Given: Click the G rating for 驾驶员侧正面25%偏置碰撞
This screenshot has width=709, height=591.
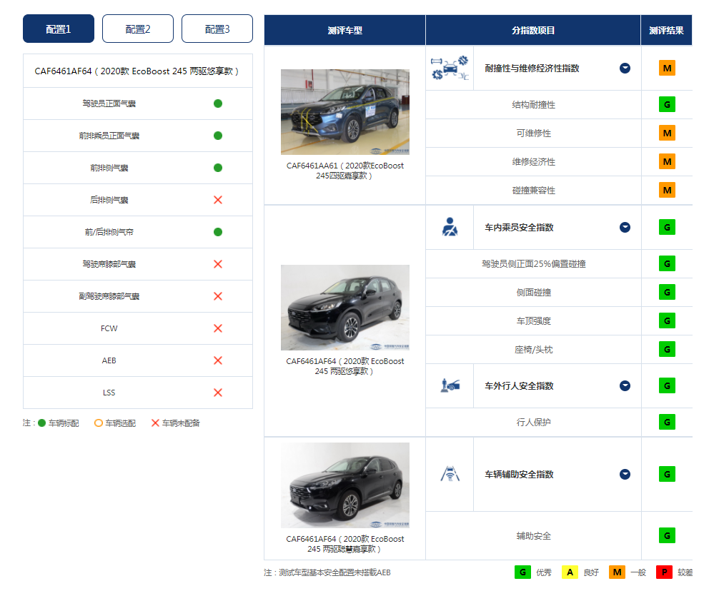Looking at the screenshot, I should tap(667, 263).
